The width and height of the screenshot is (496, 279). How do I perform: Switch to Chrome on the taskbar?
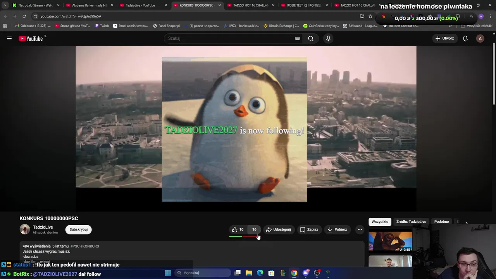294,273
